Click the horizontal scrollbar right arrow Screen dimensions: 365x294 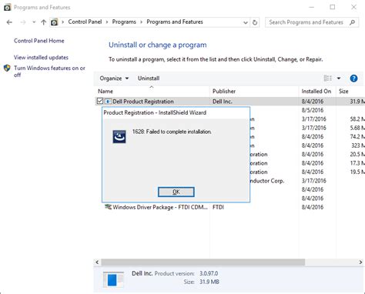360,262
